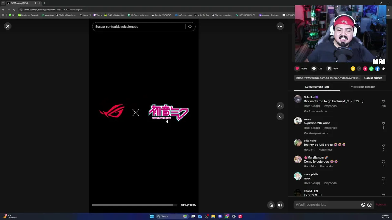Like the 'видюха 220к емае' comment
The image size is (392, 220).
383,123
